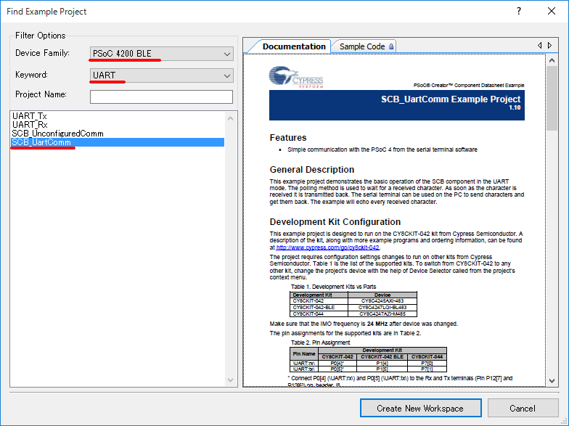The width and height of the screenshot is (569, 426).
Task: Switch to the Sample Code tab
Action: click(x=364, y=46)
